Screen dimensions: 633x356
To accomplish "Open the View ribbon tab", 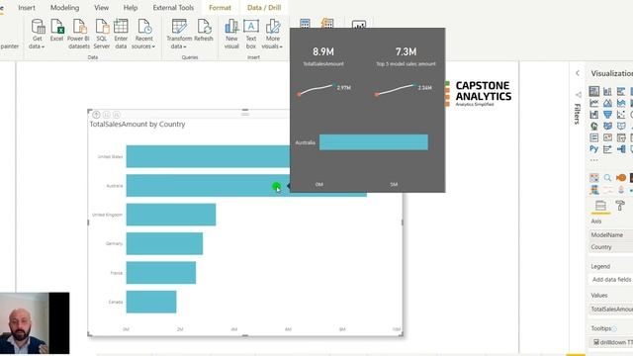I will coord(101,8).
